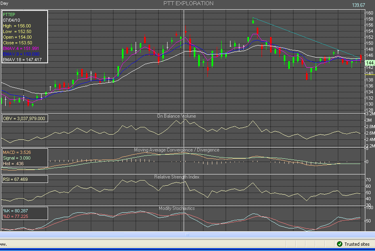The width and height of the screenshot is (375, 251).
Task: Click the High = 156.00 value
Action: 17,26
